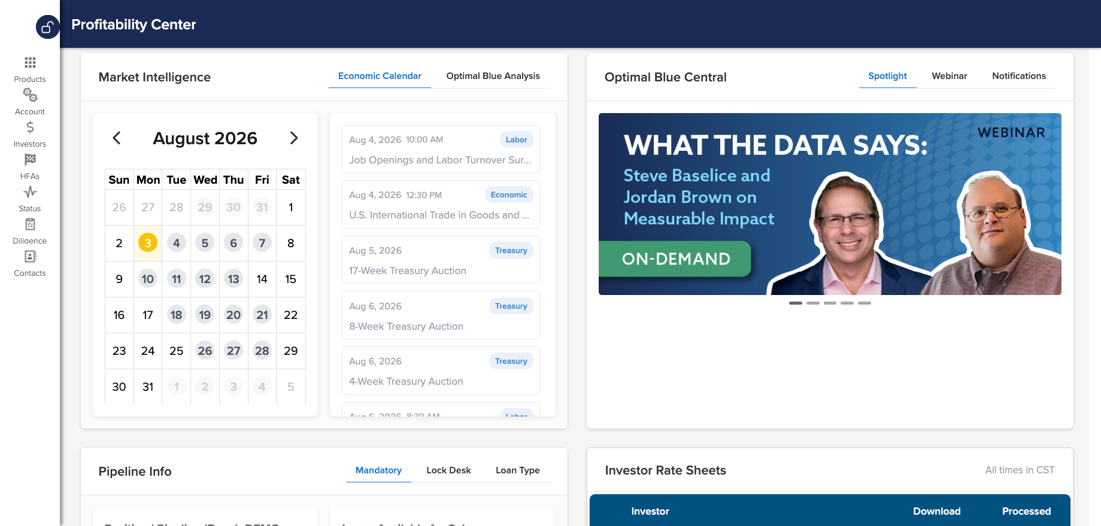Image resolution: width=1101 pixels, height=526 pixels.
Task: Open Investors dollar icon in sidebar
Action: tap(30, 127)
